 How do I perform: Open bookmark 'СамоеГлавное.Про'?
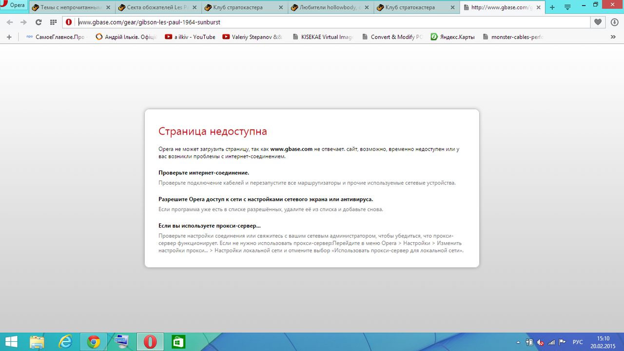tap(55, 37)
